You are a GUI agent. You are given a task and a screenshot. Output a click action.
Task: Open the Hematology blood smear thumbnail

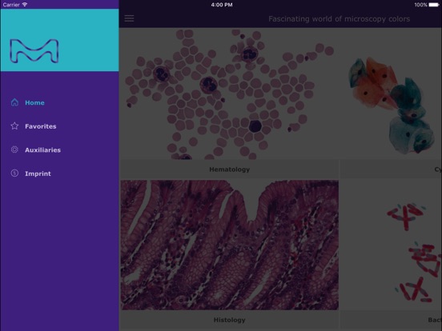click(230, 94)
